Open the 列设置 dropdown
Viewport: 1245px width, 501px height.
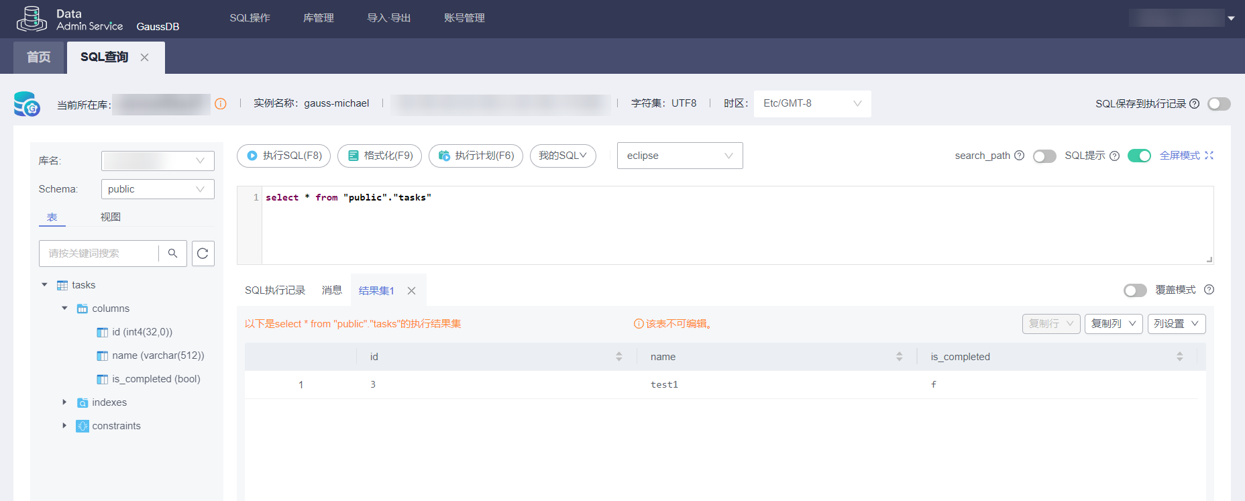(1177, 324)
